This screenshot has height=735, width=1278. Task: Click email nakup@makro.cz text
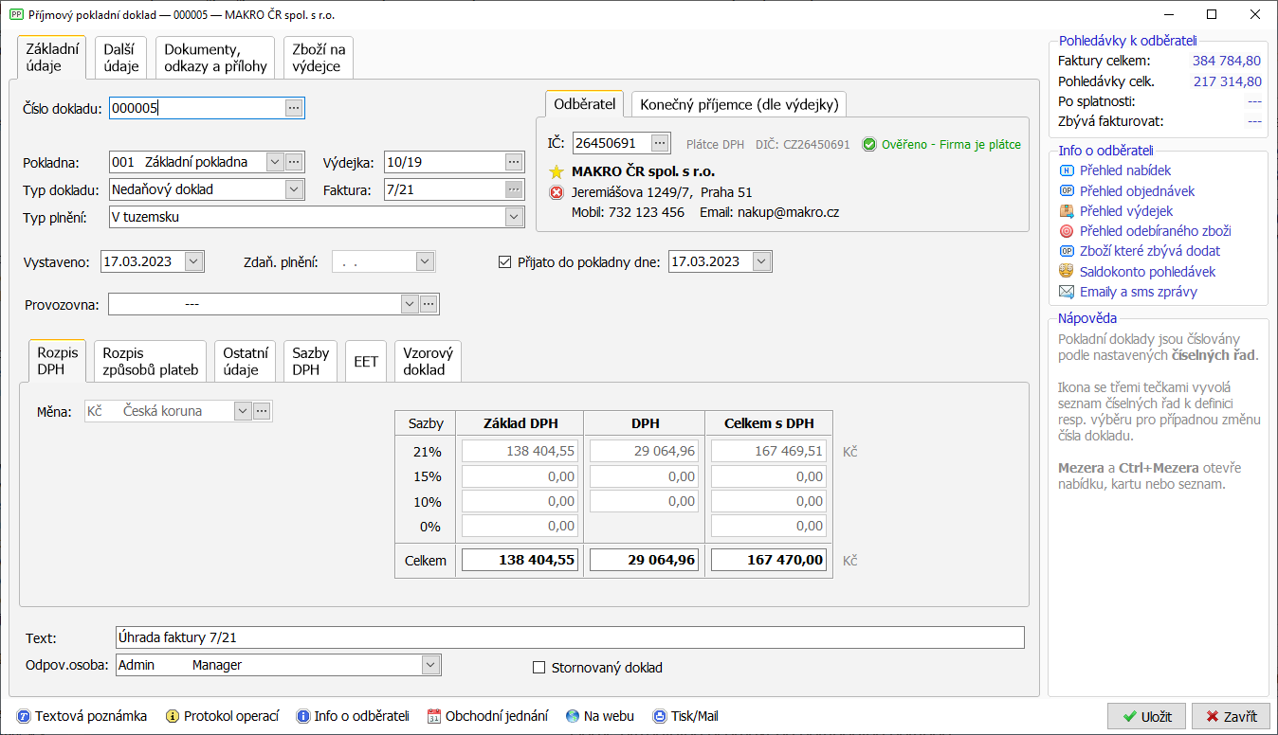click(x=788, y=212)
